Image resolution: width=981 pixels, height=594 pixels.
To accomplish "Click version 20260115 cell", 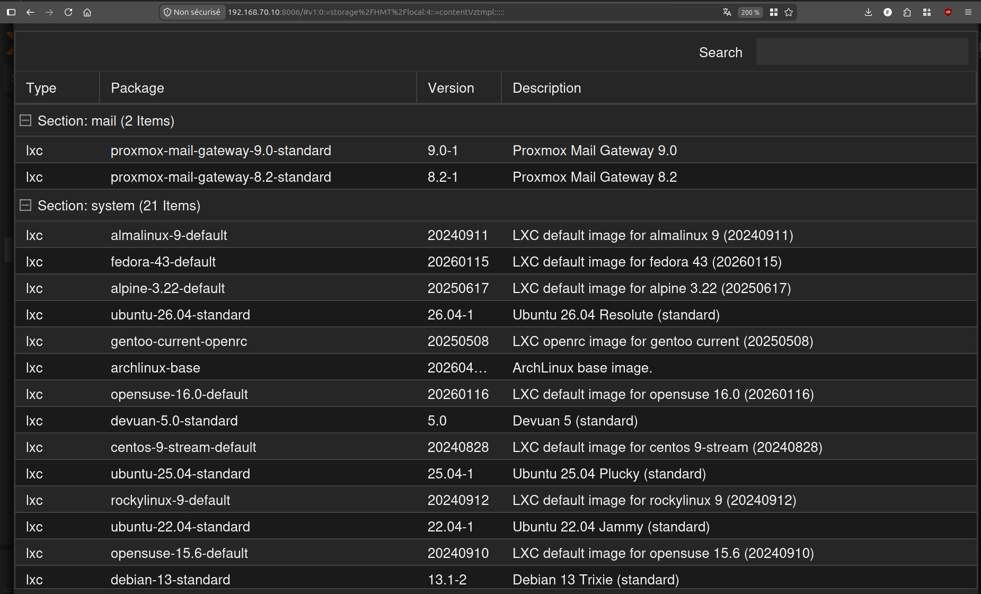I will pyautogui.click(x=458, y=262).
